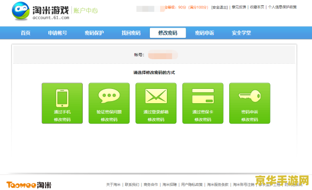Image resolution: width=312 pixels, height=190 pixels.
Task: Select the 修改密码 tab
Action: pos(168,33)
